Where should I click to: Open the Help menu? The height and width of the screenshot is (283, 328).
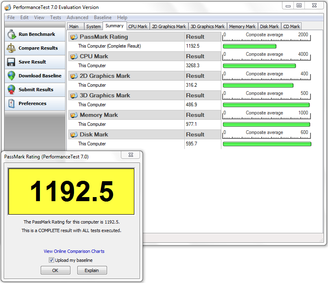(122, 18)
